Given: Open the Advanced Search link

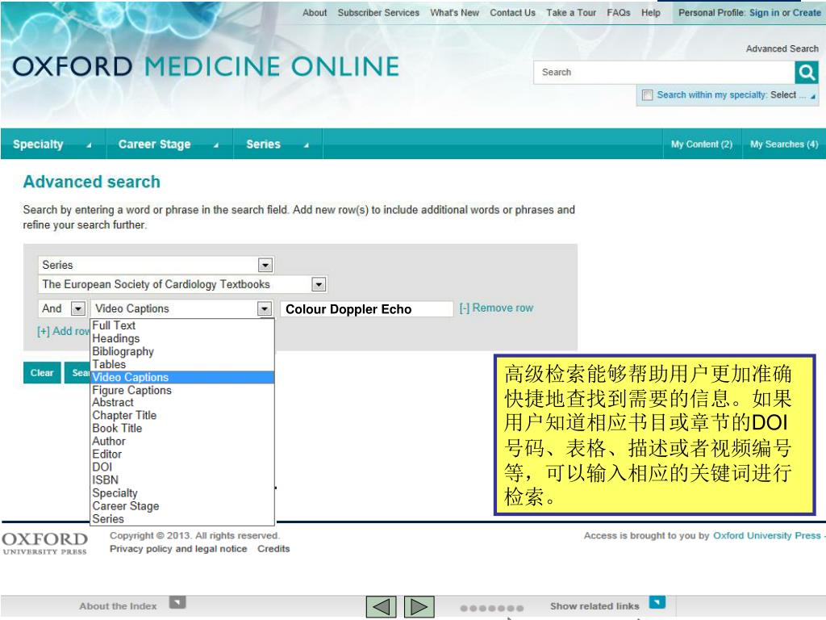Looking at the screenshot, I should coord(782,48).
